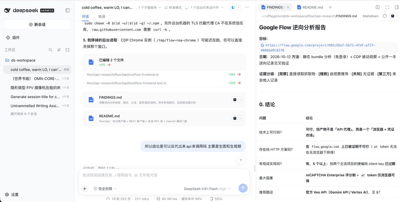400x202 pixels.
Task: Expand the 1 个子智能体 dropdown
Action: [x=150, y=7]
